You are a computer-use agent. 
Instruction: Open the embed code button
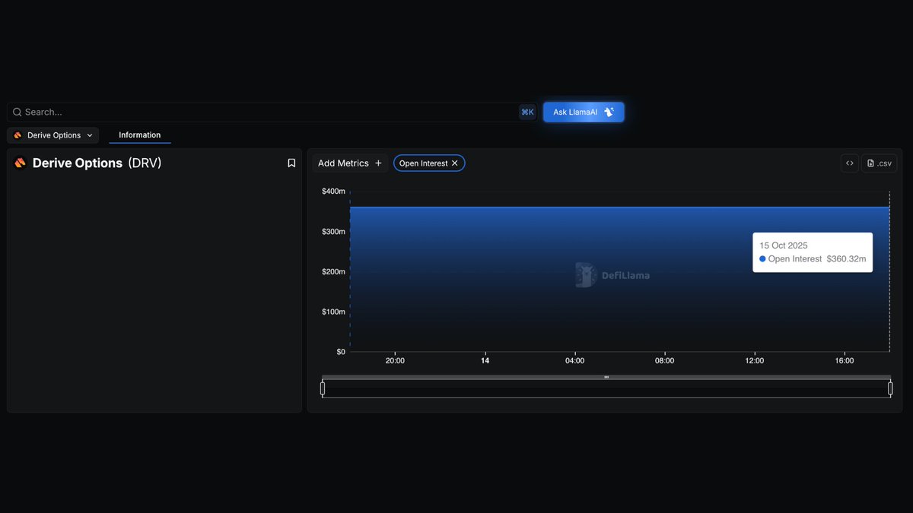tap(850, 163)
